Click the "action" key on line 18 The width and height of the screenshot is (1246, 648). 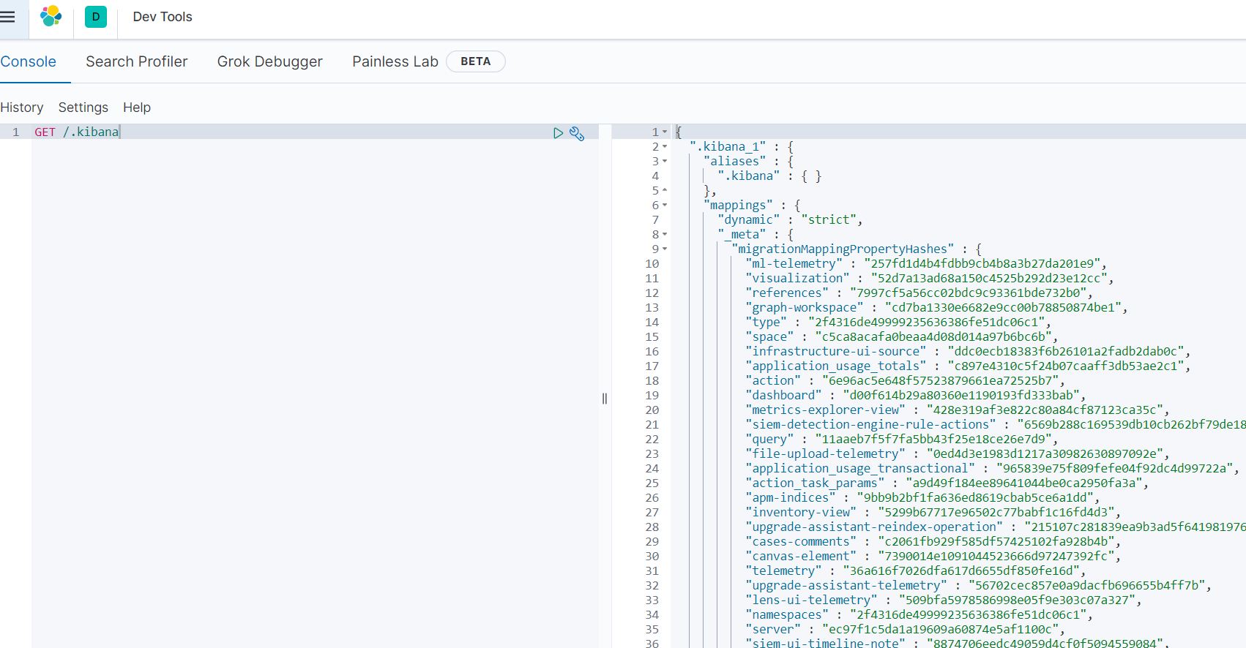point(773,380)
